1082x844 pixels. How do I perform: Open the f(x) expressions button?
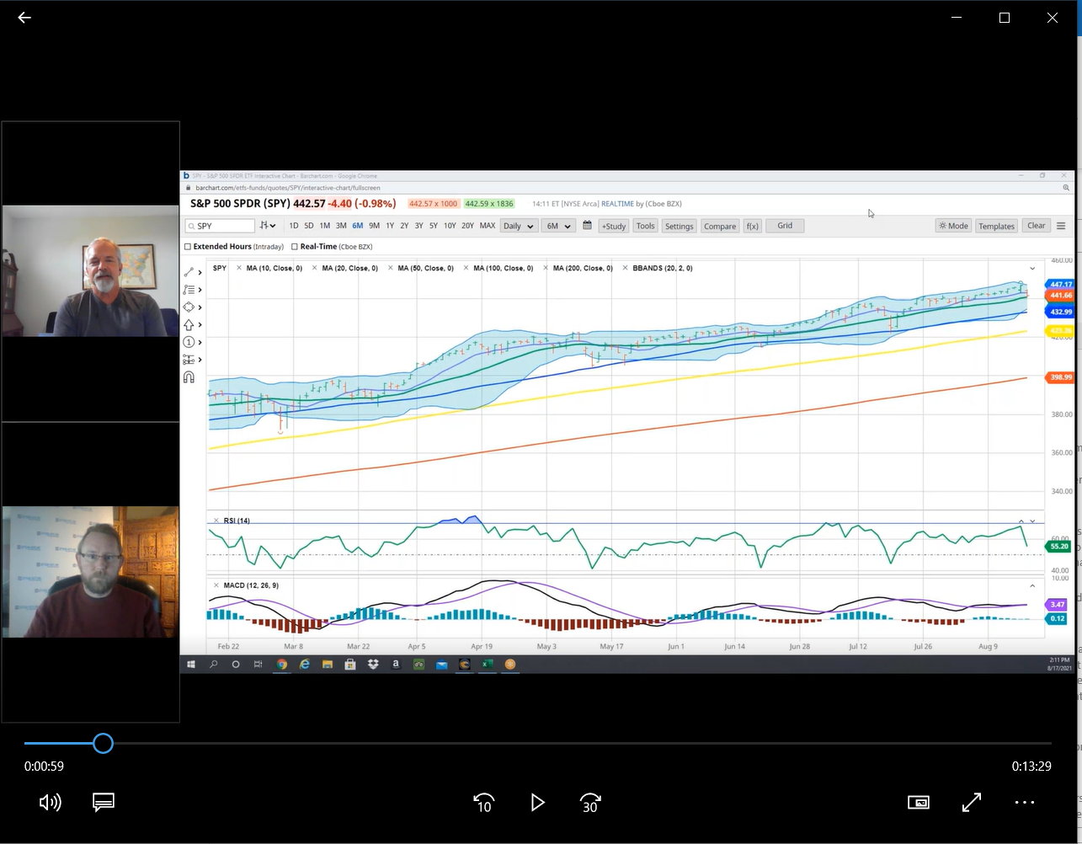[x=753, y=226]
